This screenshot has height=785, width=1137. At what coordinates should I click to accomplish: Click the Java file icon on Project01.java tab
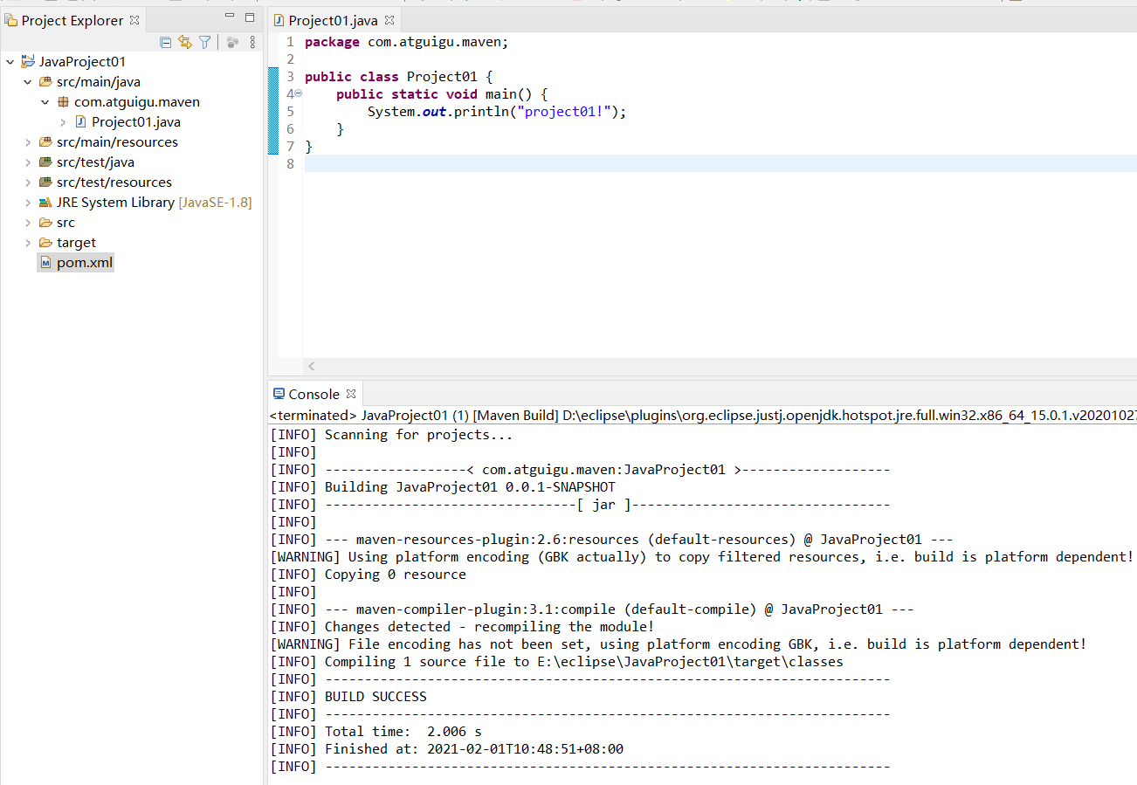click(x=279, y=20)
